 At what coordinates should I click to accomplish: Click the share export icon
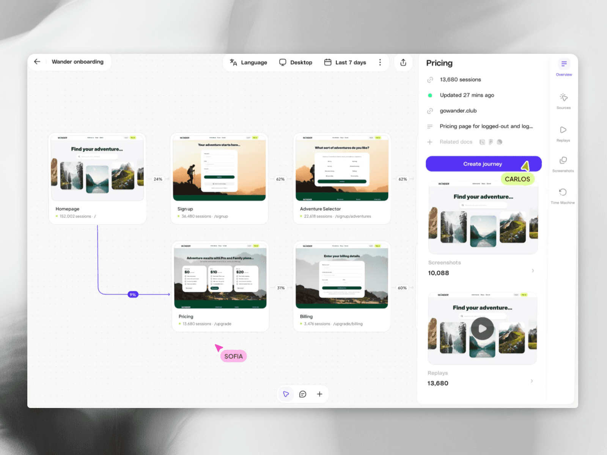(403, 63)
